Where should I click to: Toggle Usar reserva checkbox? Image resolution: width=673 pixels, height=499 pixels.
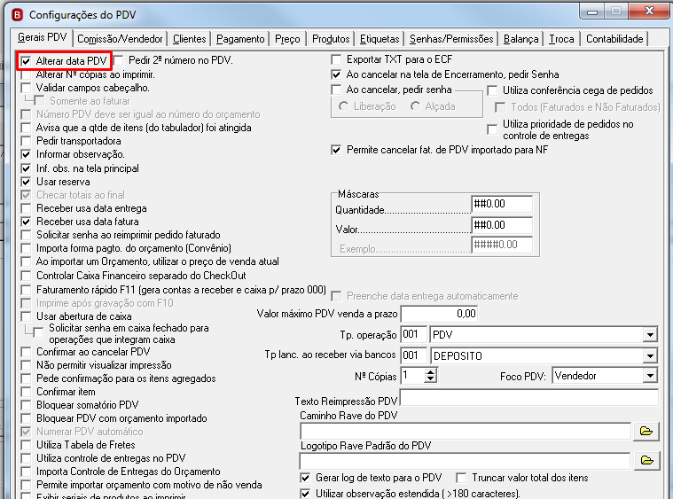point(27,182)
